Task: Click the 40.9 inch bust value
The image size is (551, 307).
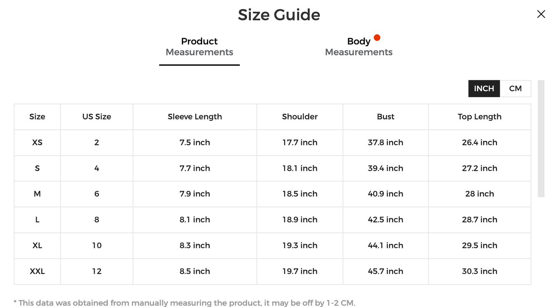Action: [x=386, y=194]
